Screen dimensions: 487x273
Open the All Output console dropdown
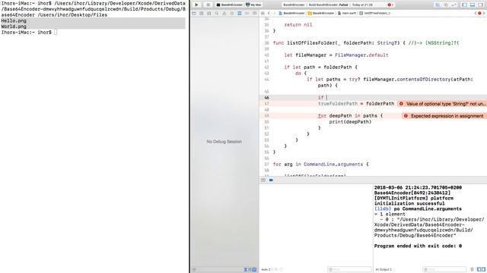pos(384,270)
